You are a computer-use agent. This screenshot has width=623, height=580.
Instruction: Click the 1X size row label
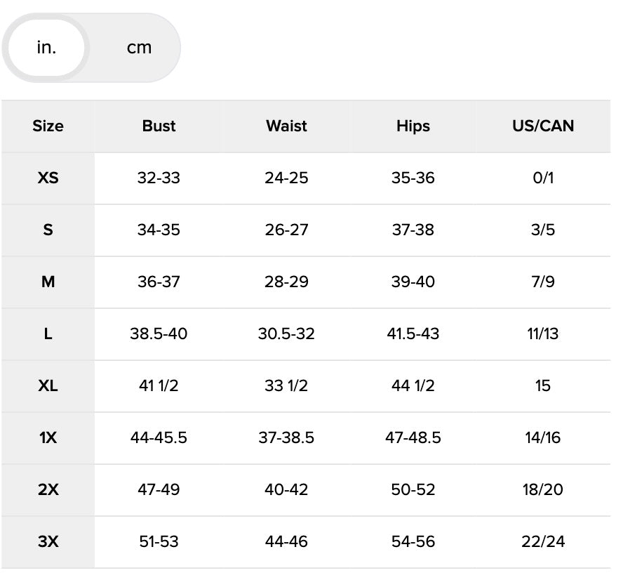[48, 438]
